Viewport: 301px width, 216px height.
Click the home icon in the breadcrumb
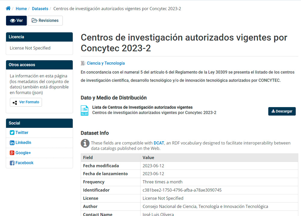pos(8,8)
